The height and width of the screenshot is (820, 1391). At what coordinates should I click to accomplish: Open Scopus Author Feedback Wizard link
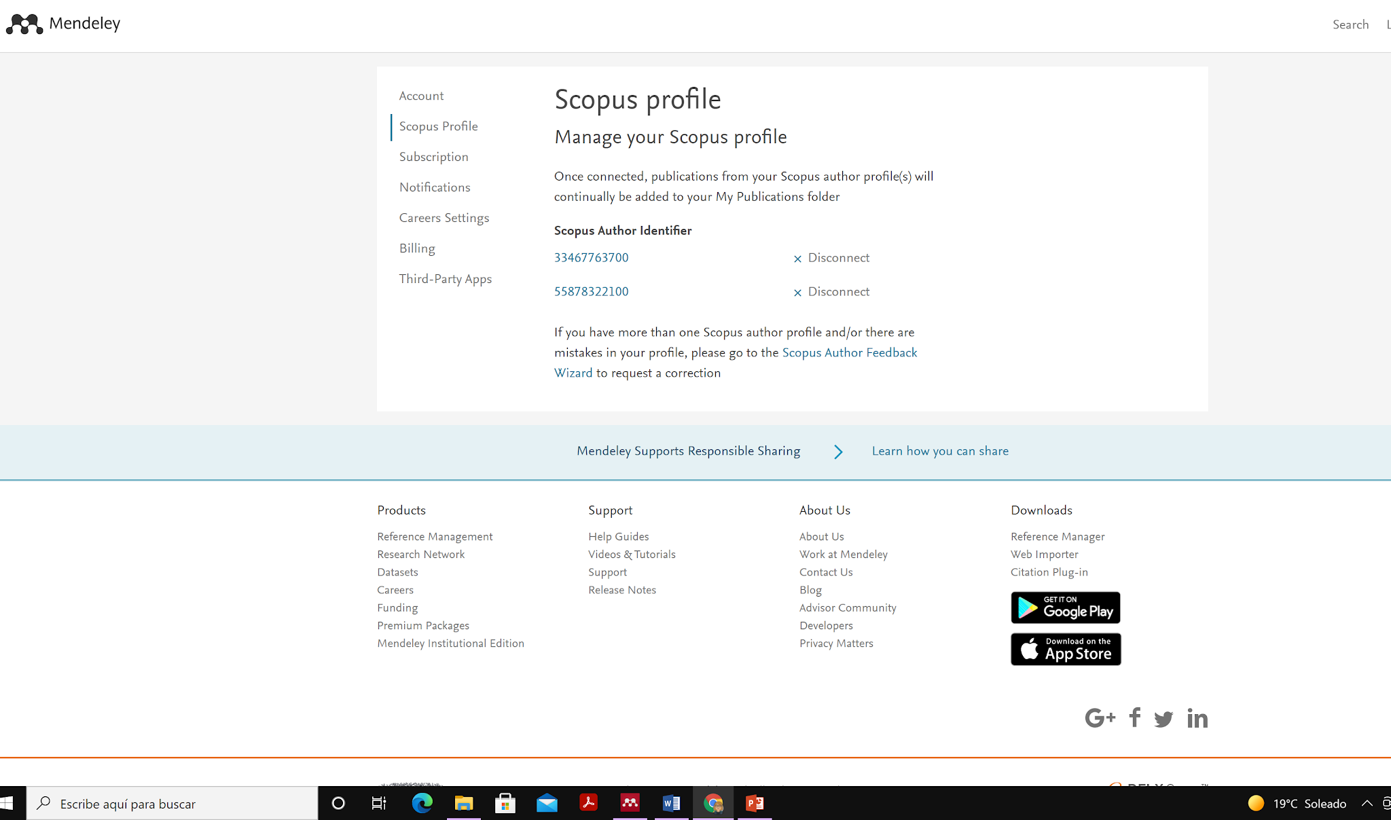[x=849, y=353]
